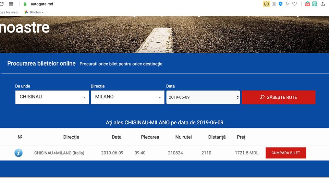Click the green map pin extension icon

click(x=315, y=4)
